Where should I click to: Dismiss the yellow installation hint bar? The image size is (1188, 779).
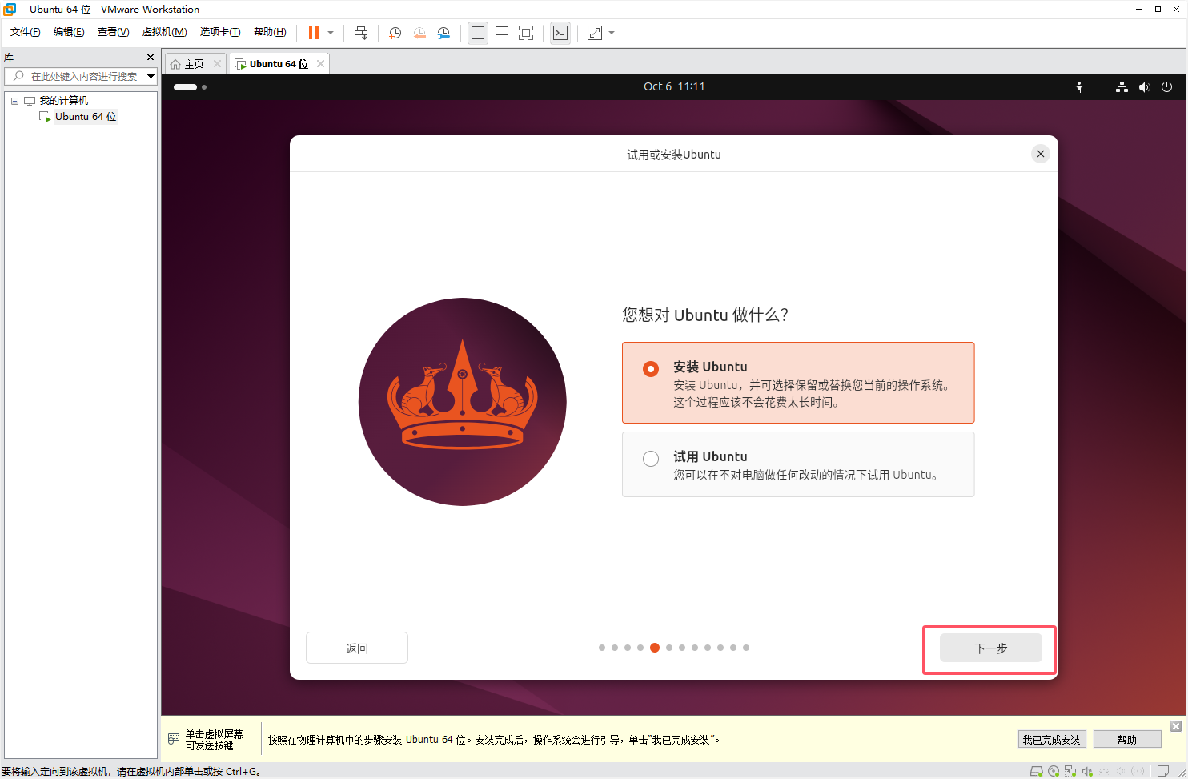(1175, 726)
